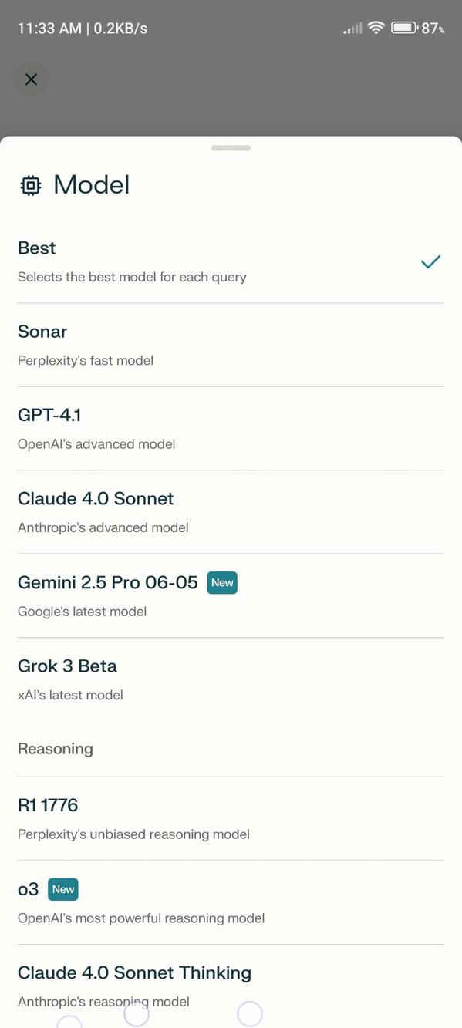Tap the New badge next to o3
Image resolution: width=462 pixels, height=1028 pixels.
click(62, 889)
